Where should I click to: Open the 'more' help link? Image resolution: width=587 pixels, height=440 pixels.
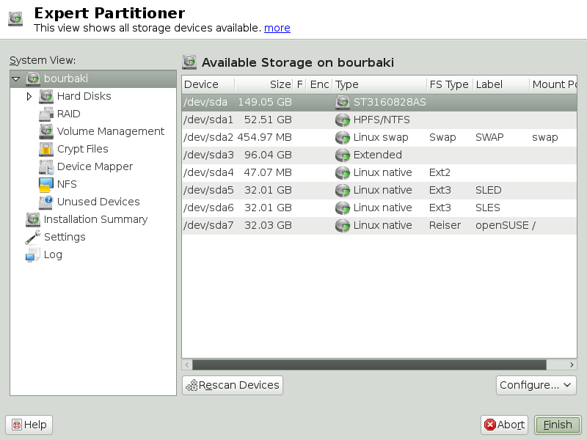click(x=277, y=28)
